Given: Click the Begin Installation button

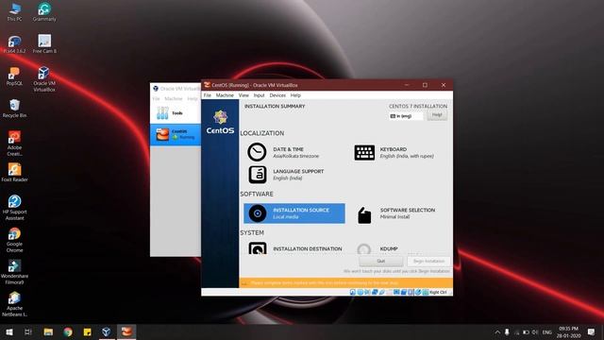Looking at the screenshot, I should [x=428, y=261].
